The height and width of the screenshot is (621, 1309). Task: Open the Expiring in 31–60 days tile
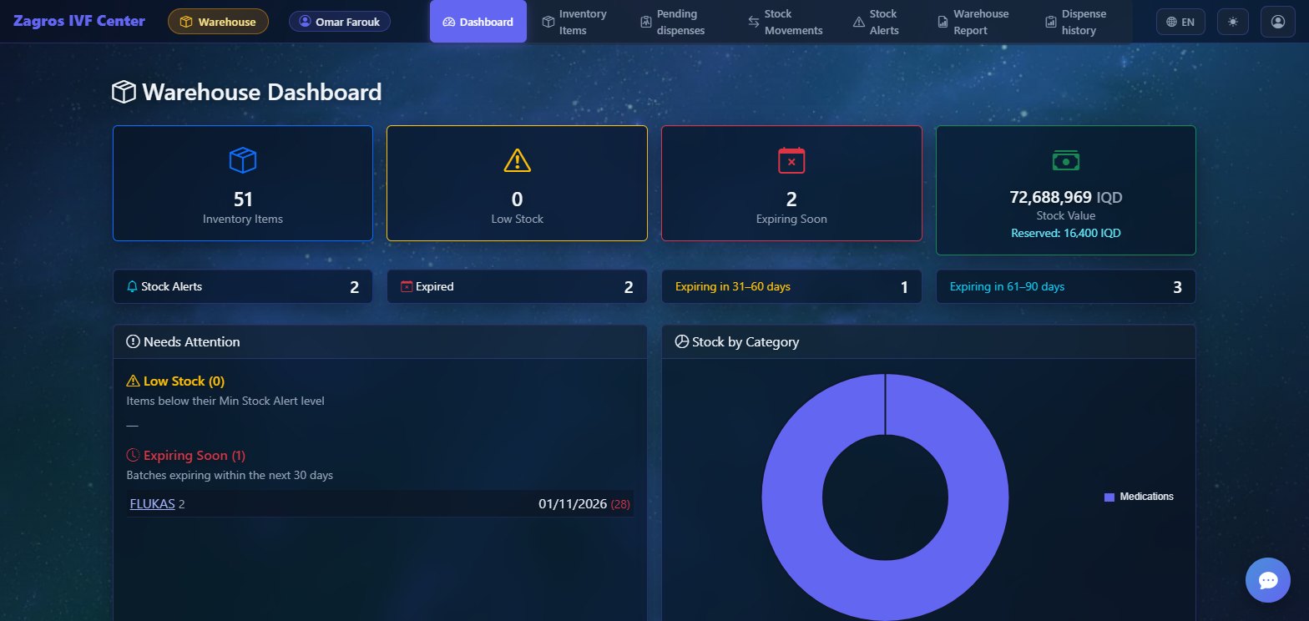[x=791, y=286]
